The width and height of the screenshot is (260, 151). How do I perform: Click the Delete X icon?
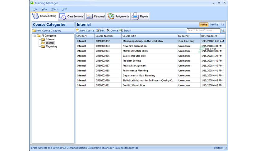click(x=108, y=31)
